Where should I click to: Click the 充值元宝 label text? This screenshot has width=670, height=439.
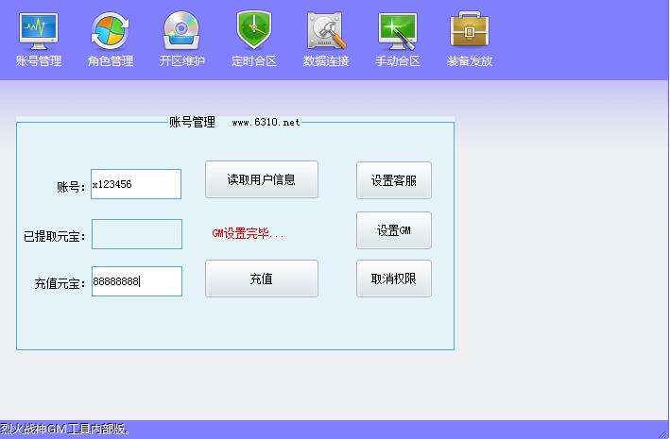[x=60, y=283]
